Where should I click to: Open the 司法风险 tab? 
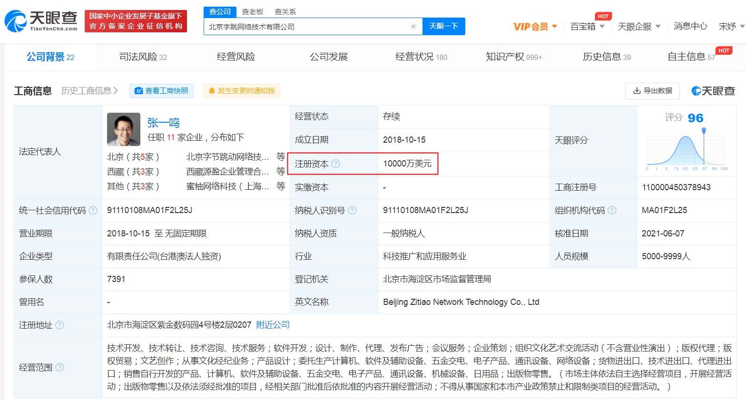pyautogui.click(x=143, y=57)
